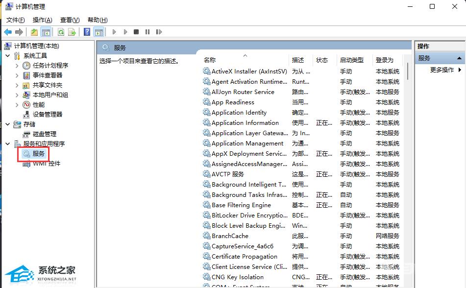Screen dimensions: 466x288
Task: Click the Export list toolbar icon
Action: [x=72, y=32]
